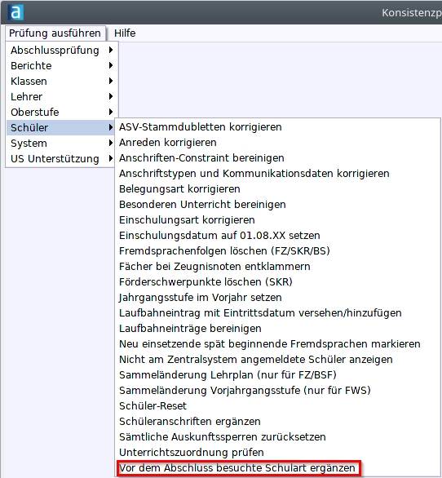Expand the System submenu
The width and height of the screenshot is (442, 478).
click(x=60, y=143)
